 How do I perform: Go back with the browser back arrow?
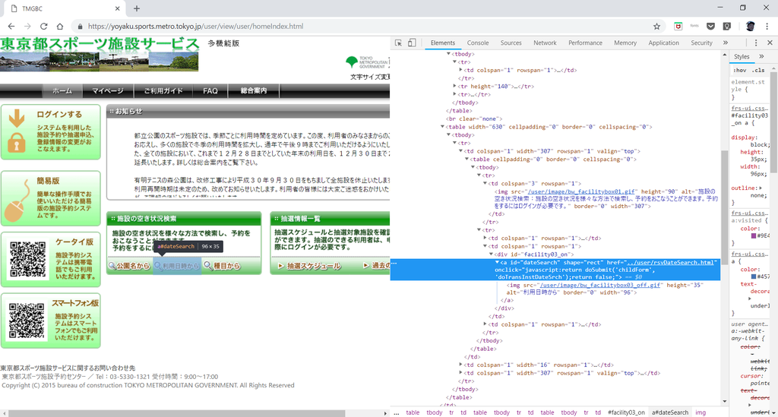click(11, 27)
